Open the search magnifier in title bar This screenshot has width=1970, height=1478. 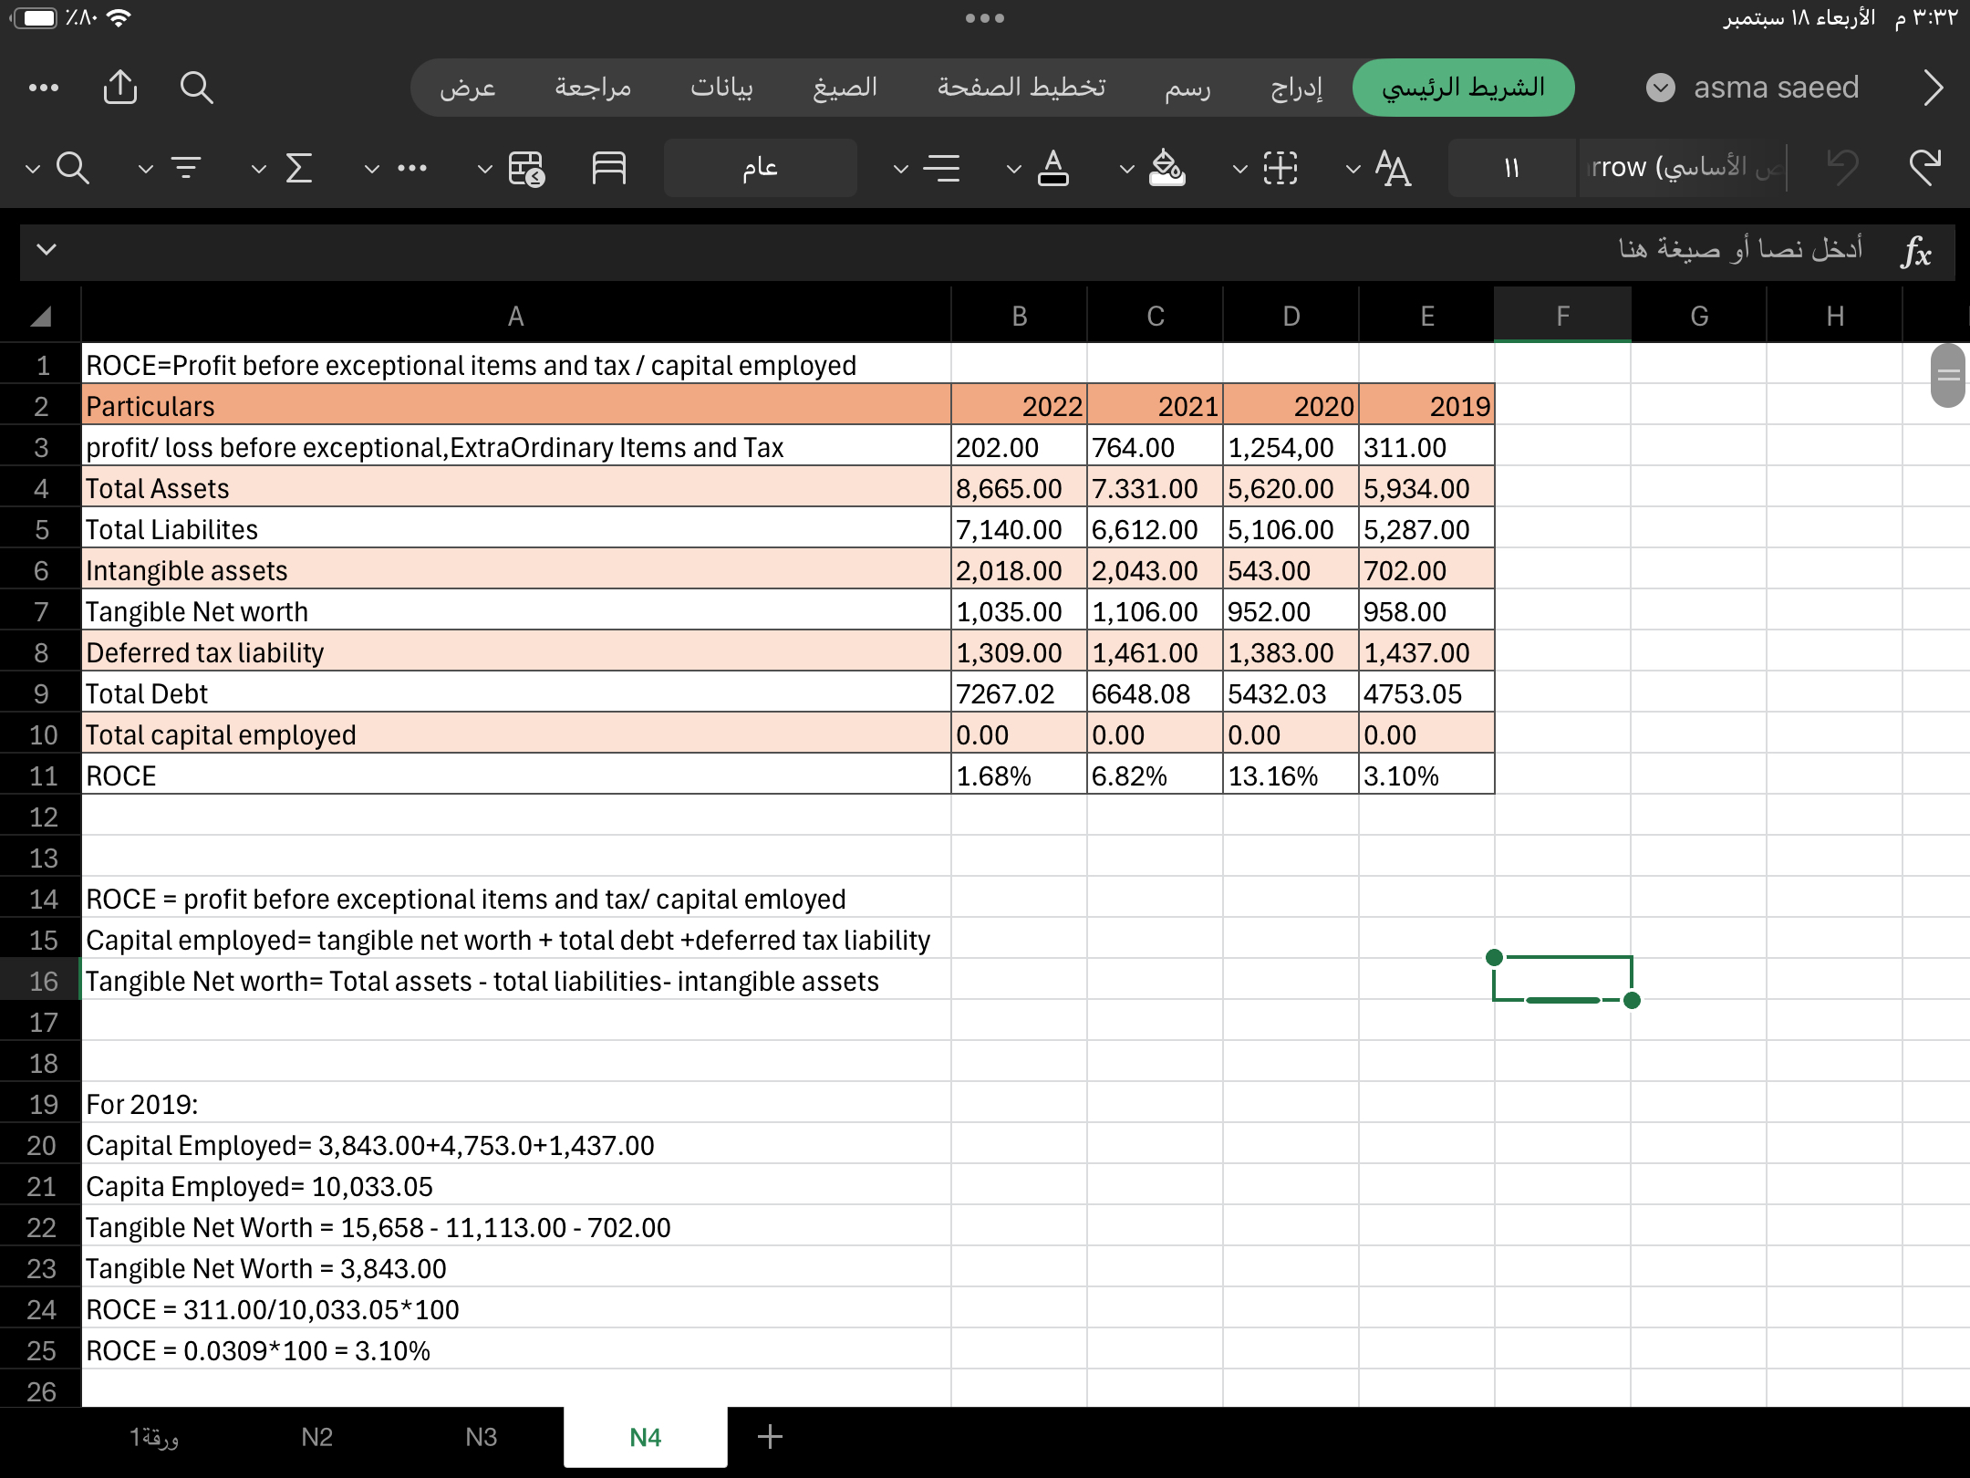click(196, 88)
